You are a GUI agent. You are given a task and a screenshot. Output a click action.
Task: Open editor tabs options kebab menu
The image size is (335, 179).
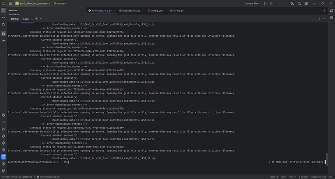324,11
